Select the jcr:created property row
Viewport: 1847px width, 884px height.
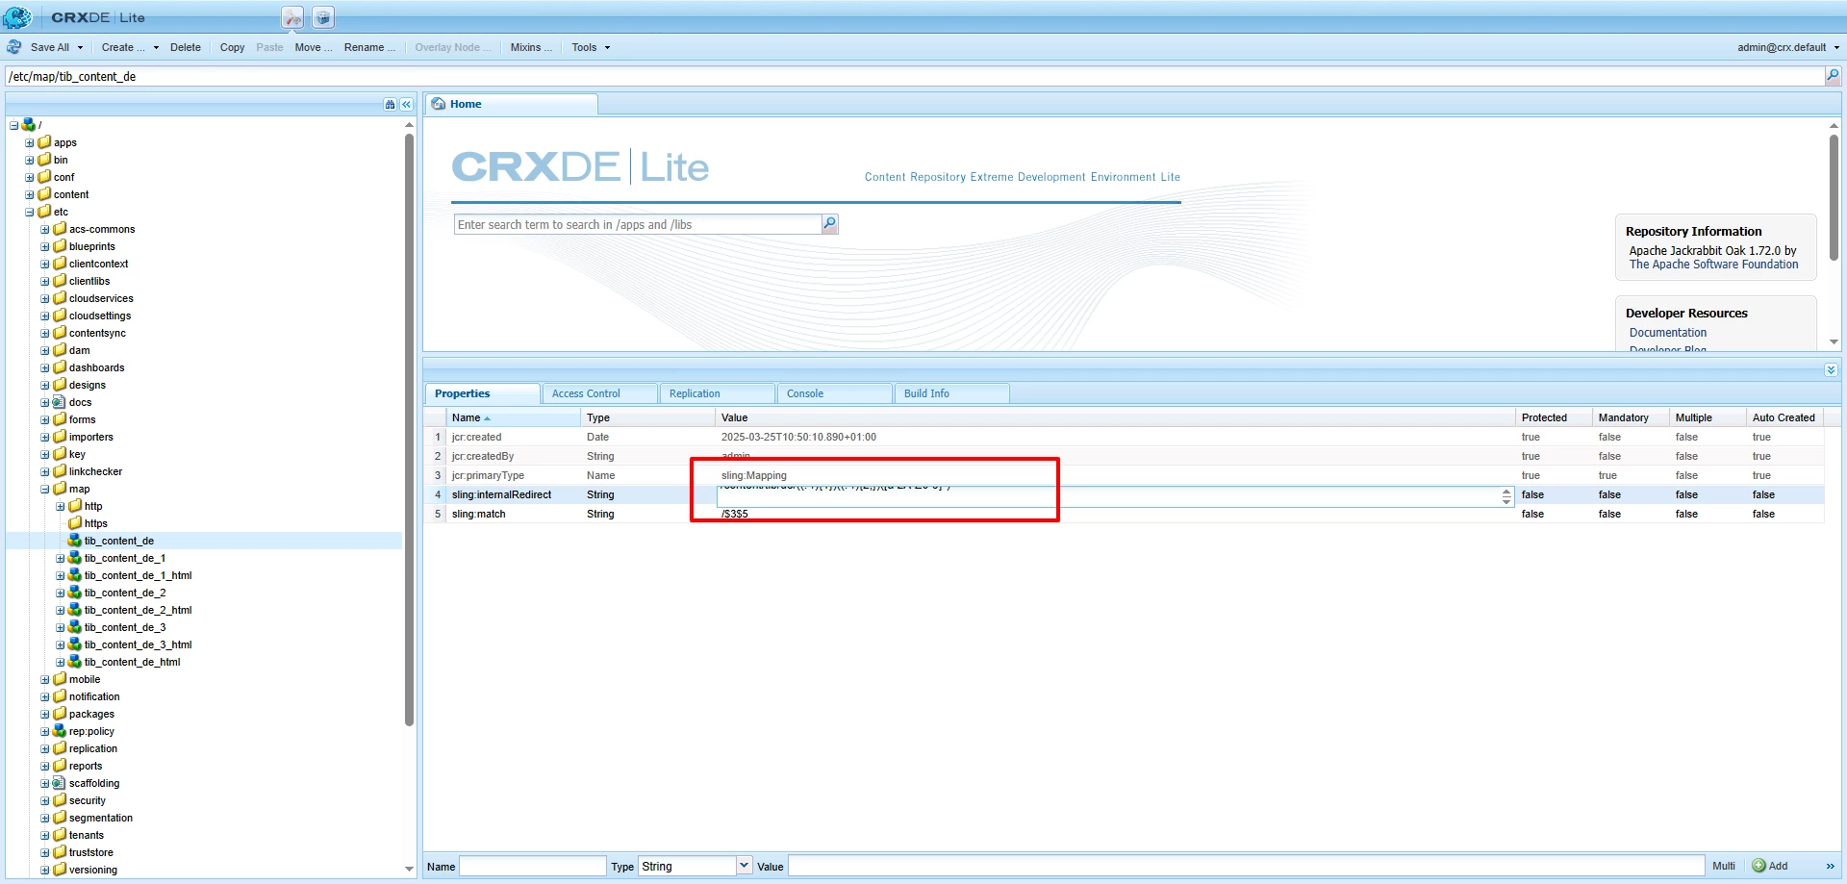point(1124,437)
